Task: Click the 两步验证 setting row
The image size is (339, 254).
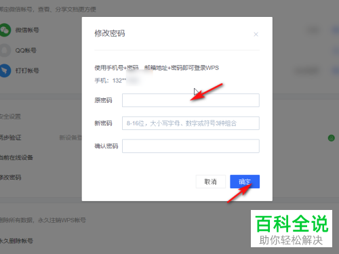Action: pos(10,137)
